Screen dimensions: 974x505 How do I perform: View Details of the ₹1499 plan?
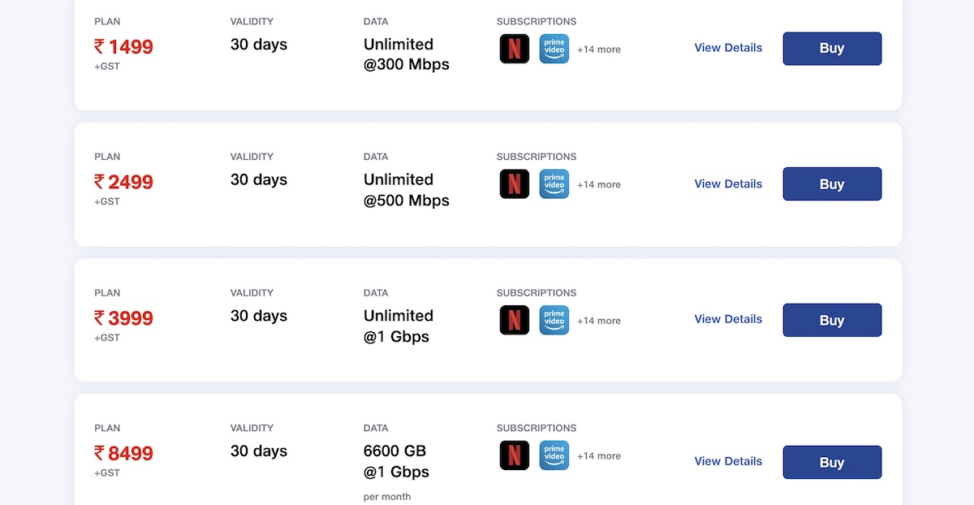point(728,48)
